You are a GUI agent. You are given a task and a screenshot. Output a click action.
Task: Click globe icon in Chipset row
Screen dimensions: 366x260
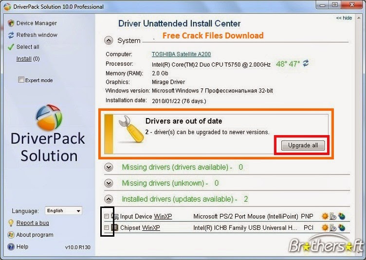click(x=342, y=227)
